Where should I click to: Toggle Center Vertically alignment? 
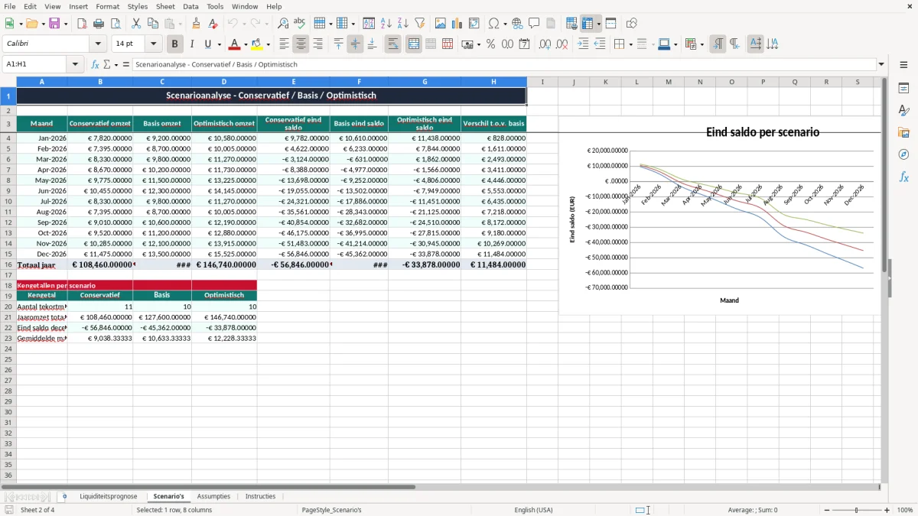click(x=355, y=44)
